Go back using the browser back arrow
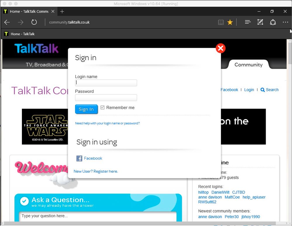Screen dimensions: 292x226 click(7, 22)
